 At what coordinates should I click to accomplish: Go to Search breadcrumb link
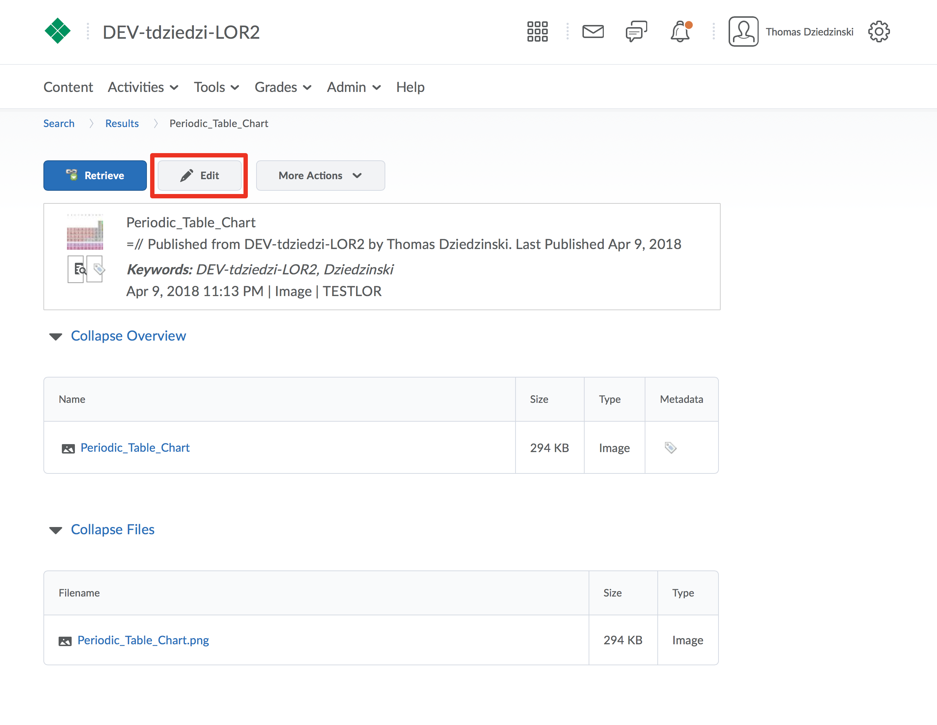click(59, 124)
